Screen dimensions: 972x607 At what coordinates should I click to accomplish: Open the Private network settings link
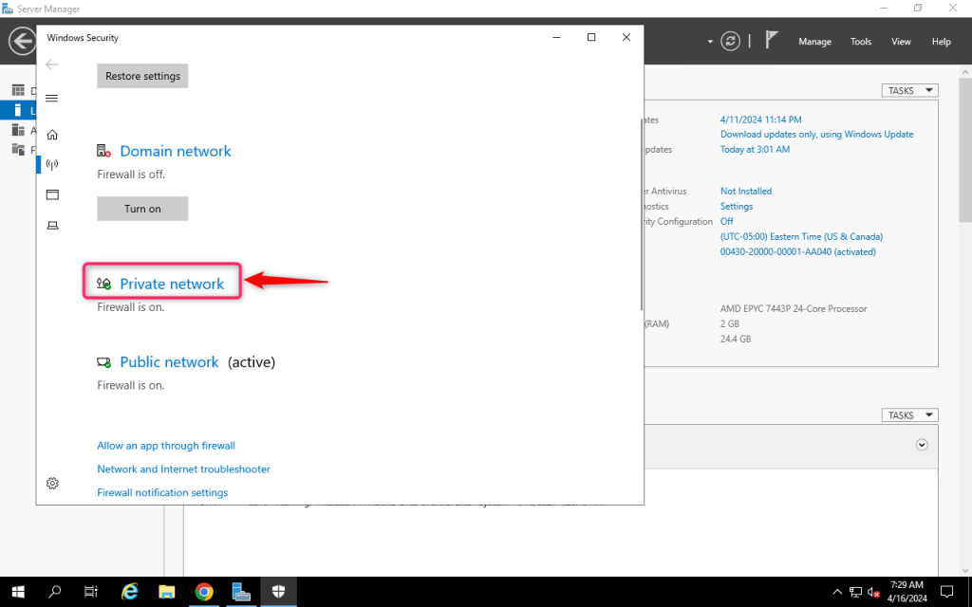tap(172, 284)
